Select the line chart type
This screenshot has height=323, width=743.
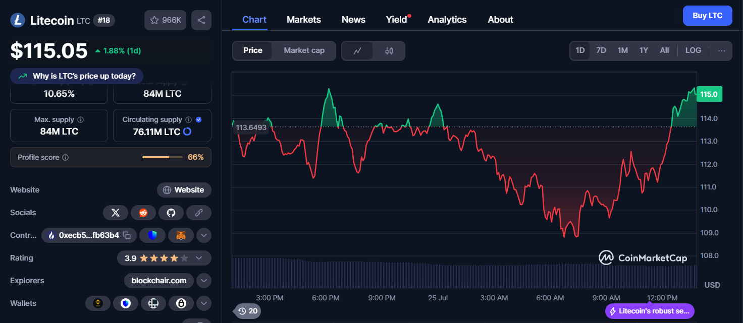[x=357, y=51]
